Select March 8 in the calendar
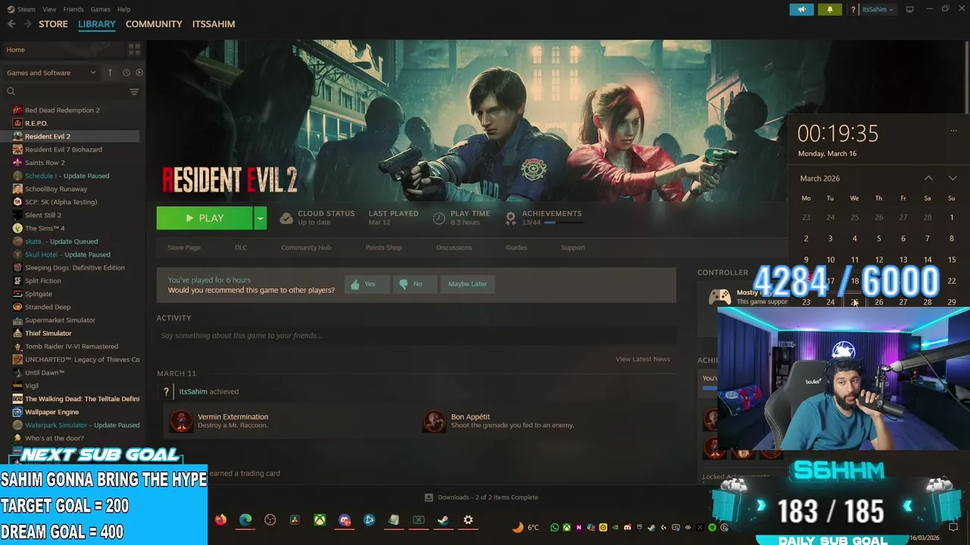 pos(952,238)
